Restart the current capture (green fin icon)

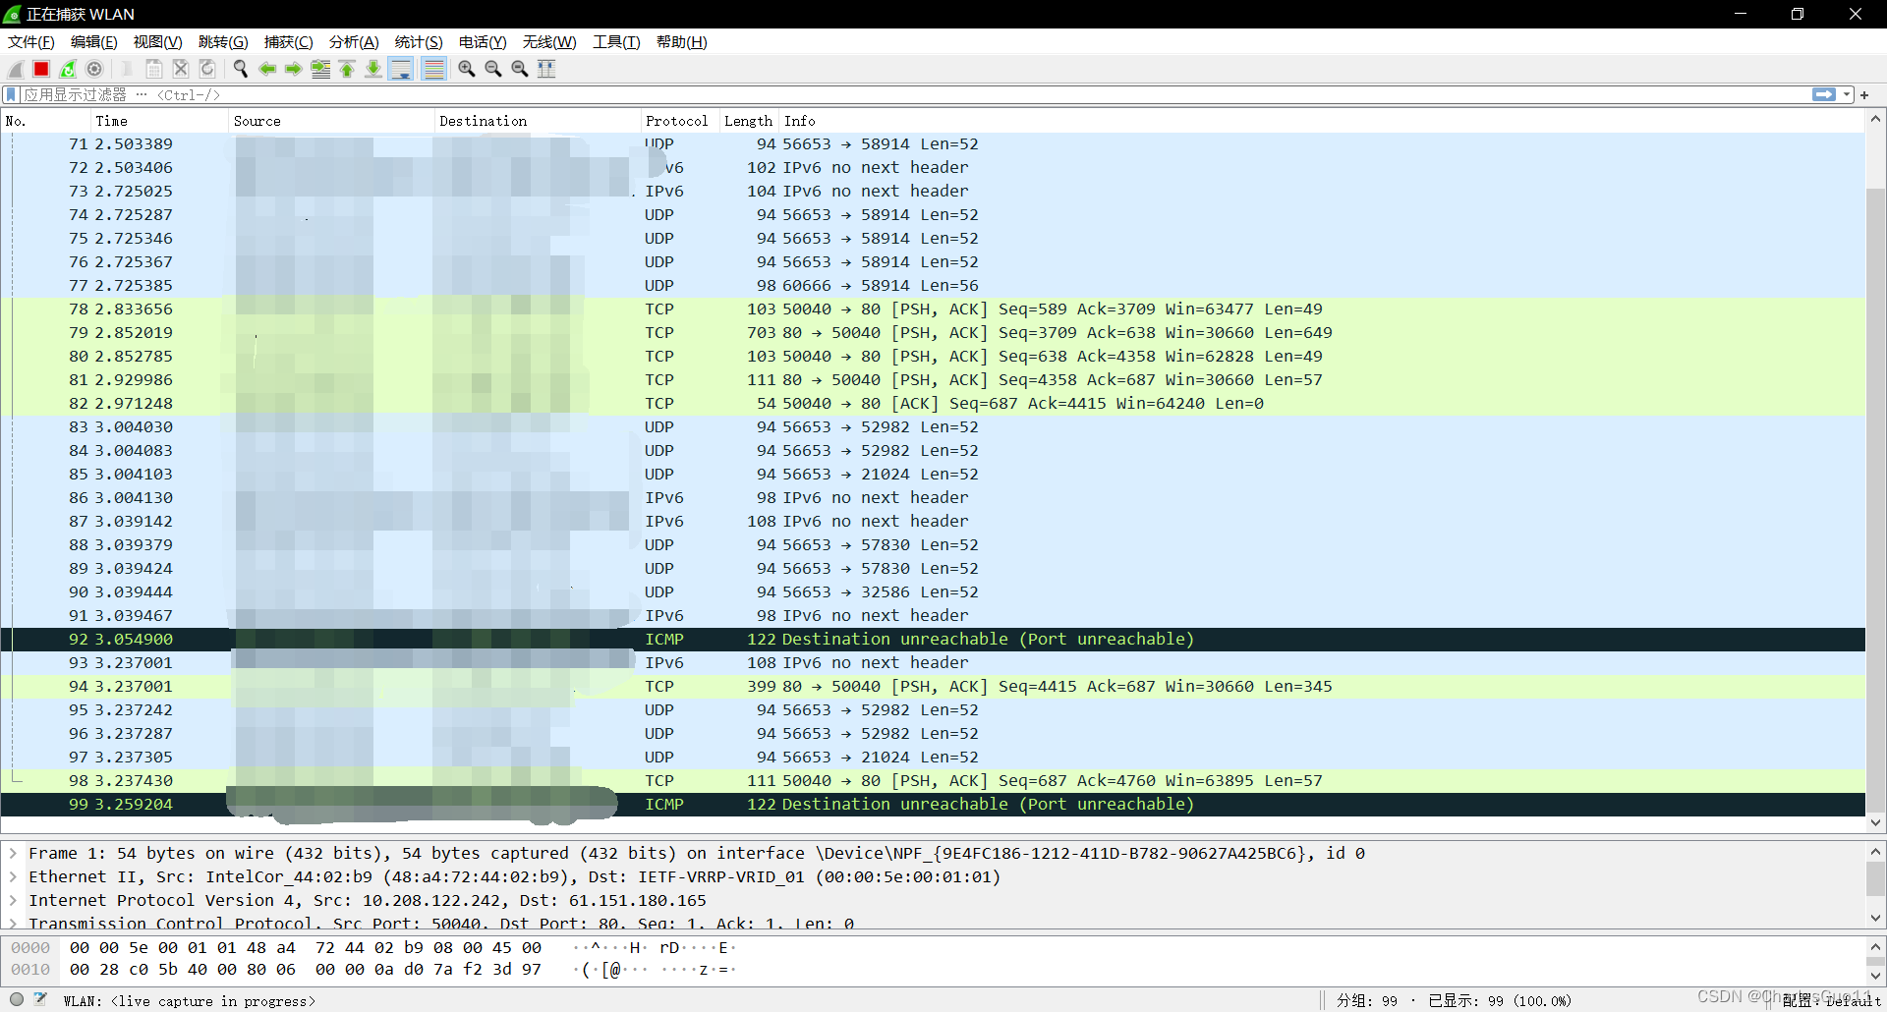[68, 69]
